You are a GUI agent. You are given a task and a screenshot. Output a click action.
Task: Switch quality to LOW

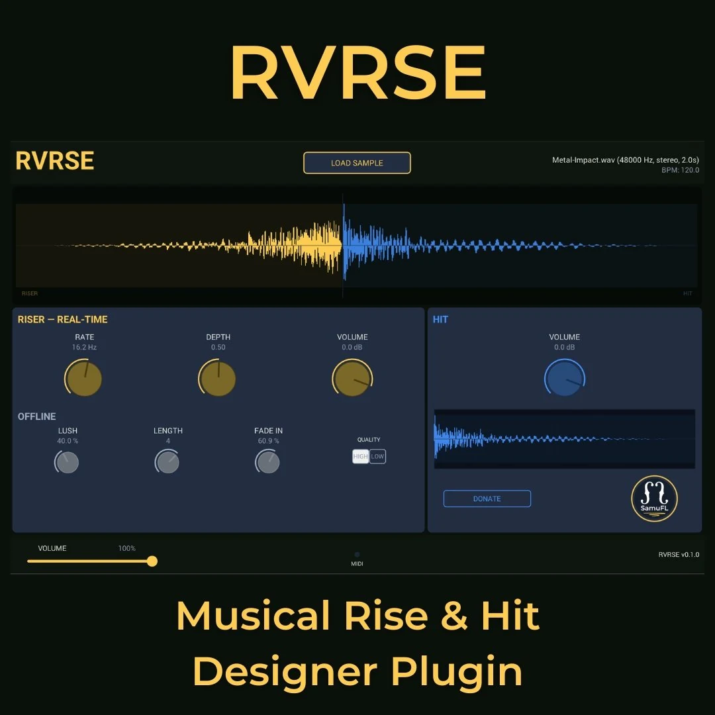[377, 456]
